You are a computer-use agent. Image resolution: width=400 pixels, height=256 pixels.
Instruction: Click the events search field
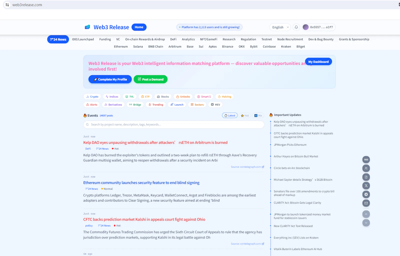(174, 125)
